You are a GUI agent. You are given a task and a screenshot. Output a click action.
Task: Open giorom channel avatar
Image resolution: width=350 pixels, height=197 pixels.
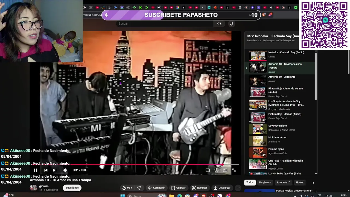[33, 188]
